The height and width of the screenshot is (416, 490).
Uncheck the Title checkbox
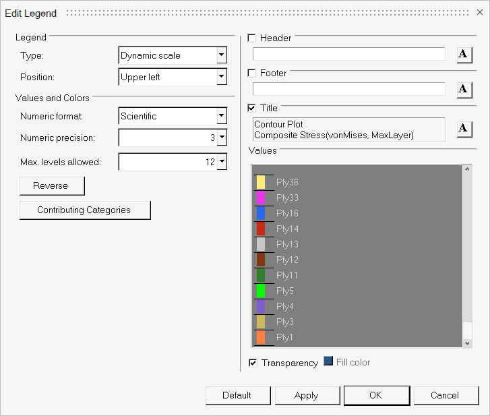click(x=253, y=108)
